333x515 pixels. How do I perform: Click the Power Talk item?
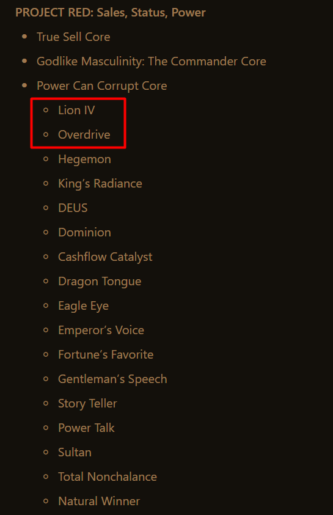86,428
